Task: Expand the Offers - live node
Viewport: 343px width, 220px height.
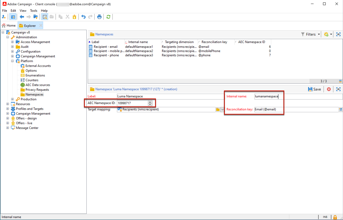Action: 8,123
